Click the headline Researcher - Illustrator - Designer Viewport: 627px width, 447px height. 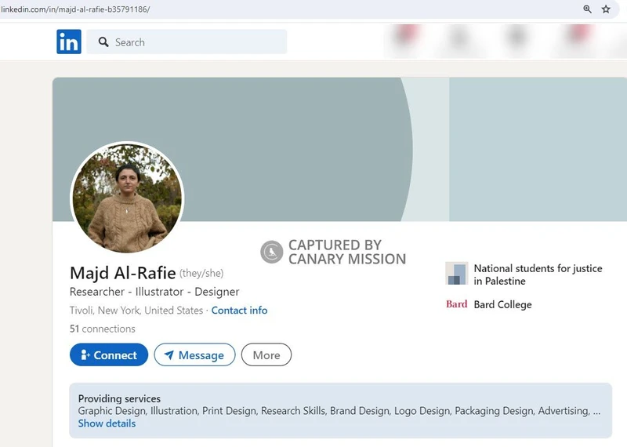[154, 292]
